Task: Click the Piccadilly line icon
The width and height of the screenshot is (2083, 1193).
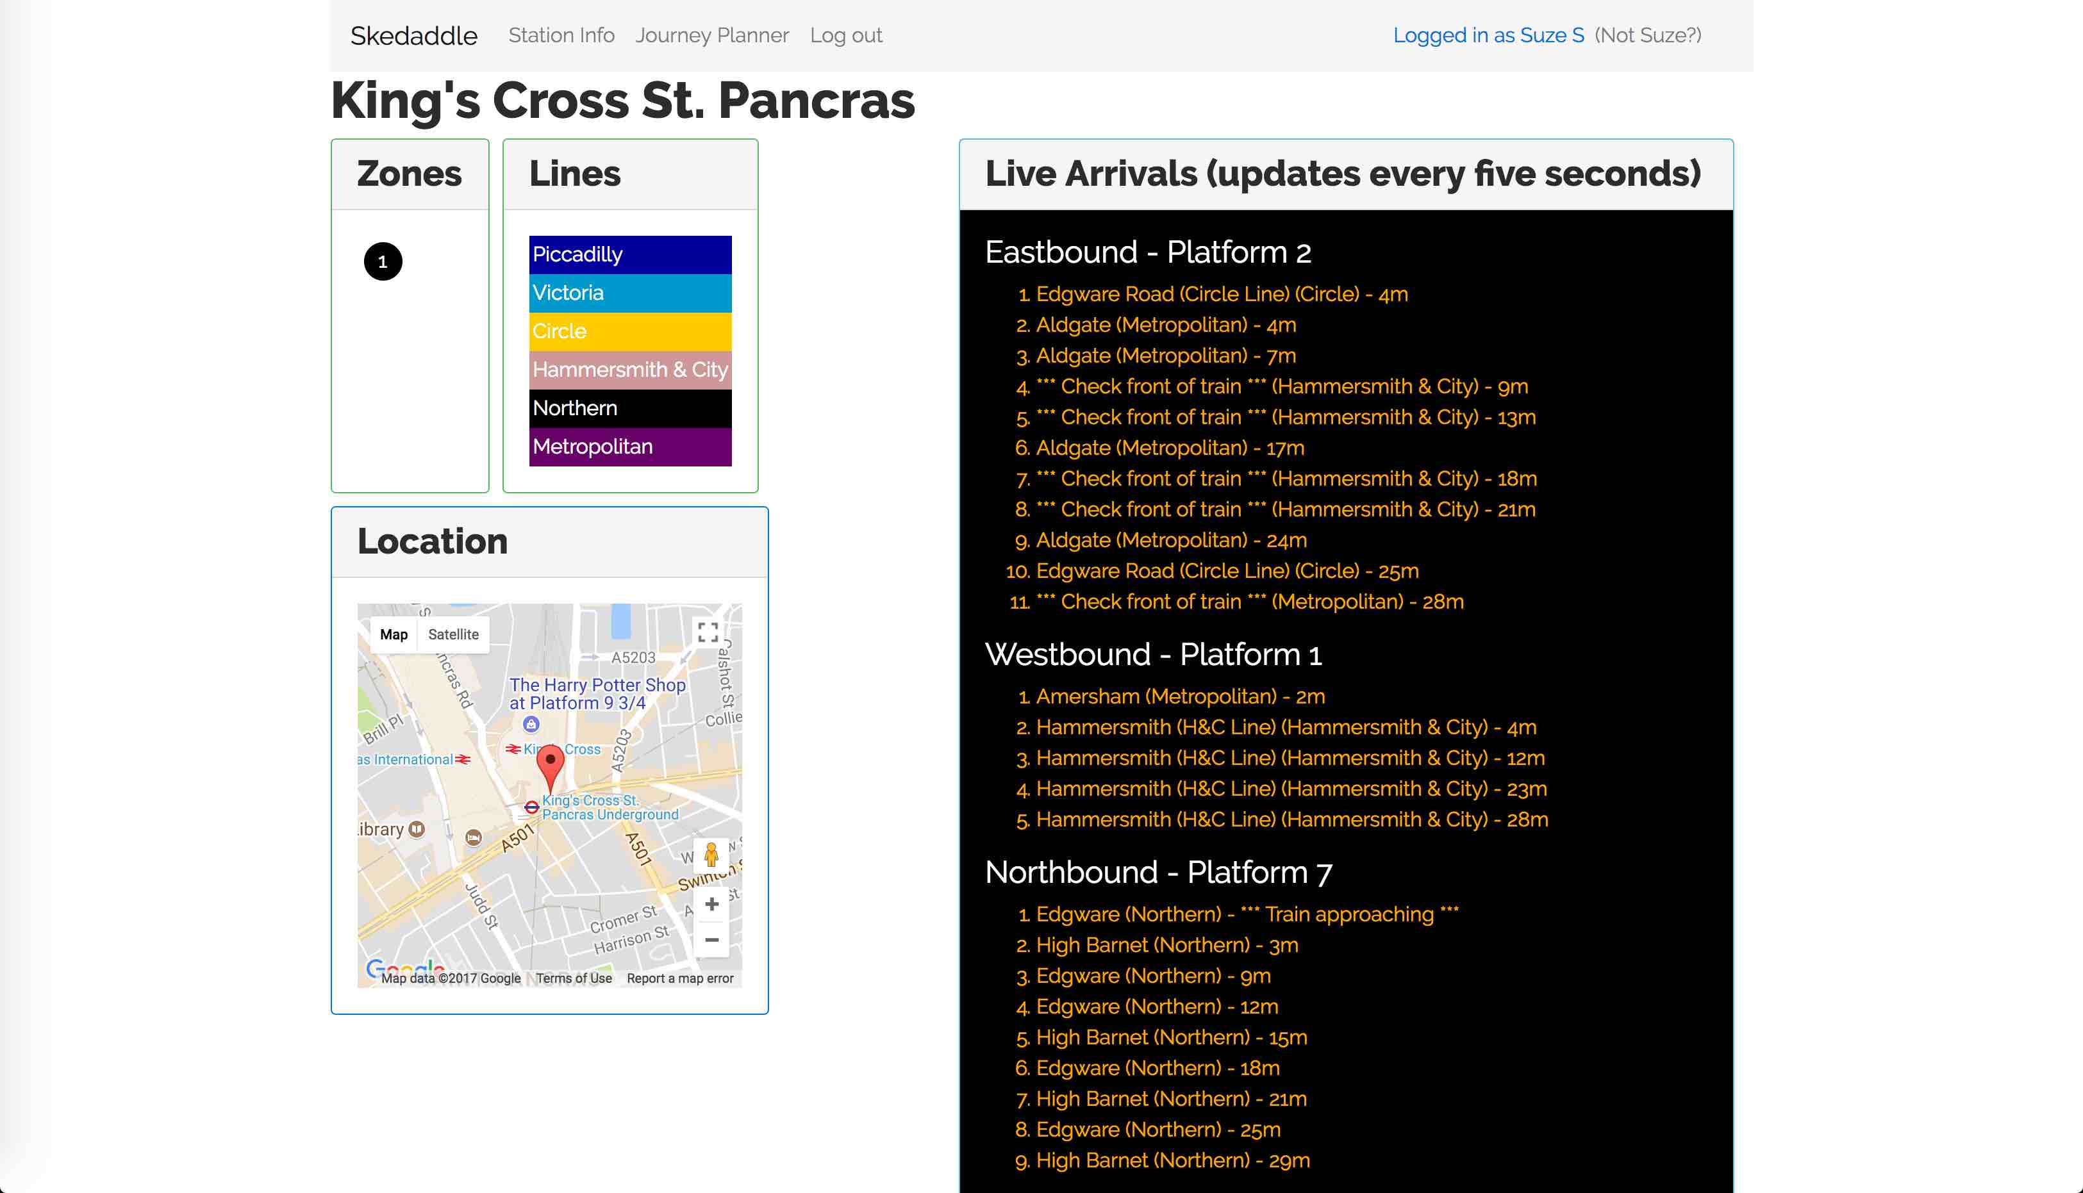Action: (629, 254)
